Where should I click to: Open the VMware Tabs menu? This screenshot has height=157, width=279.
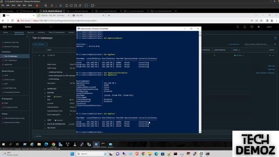[x=24, y=5]
